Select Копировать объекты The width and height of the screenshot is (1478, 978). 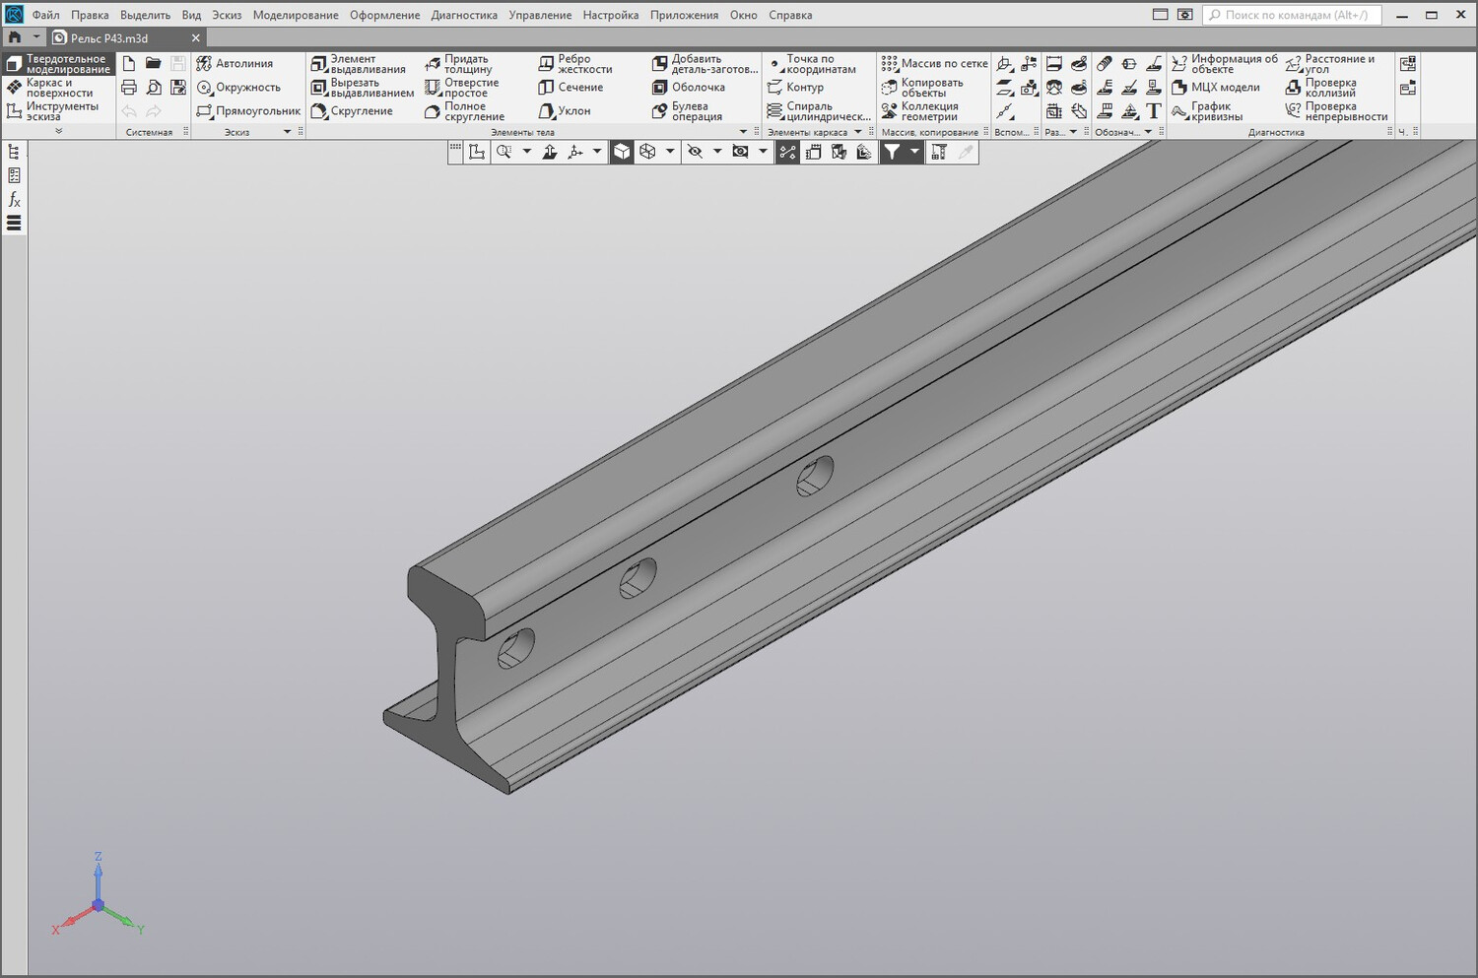coord(922,88)
